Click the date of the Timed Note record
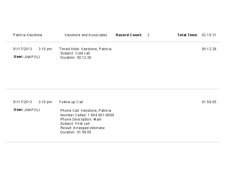Image resolution: width=228 pixels, height=171 pixels. point(23,49)
